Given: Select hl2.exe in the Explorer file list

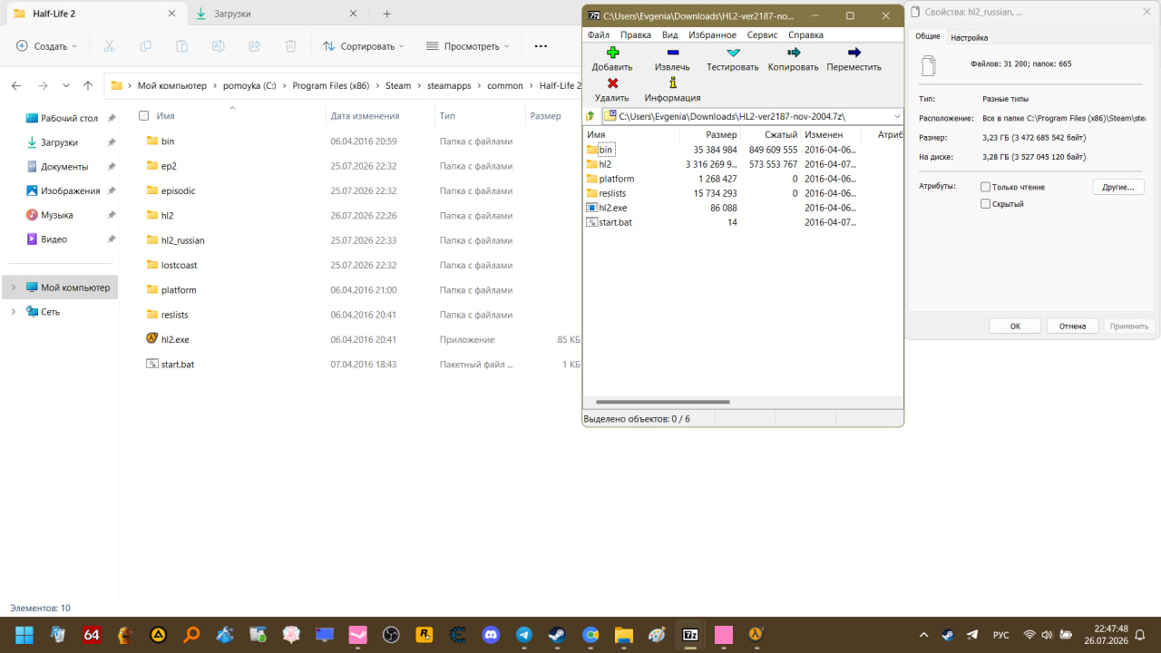Looking at the screenshot, I should (175, 339).
